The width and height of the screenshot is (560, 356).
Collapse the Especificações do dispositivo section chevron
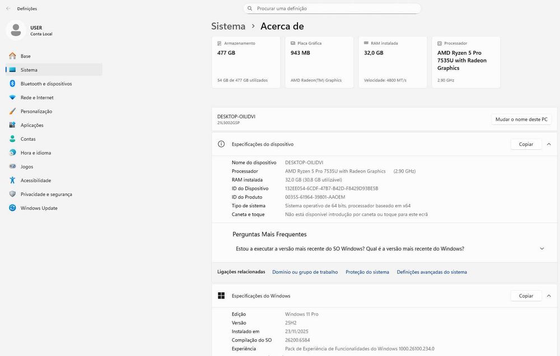[549, 144]
